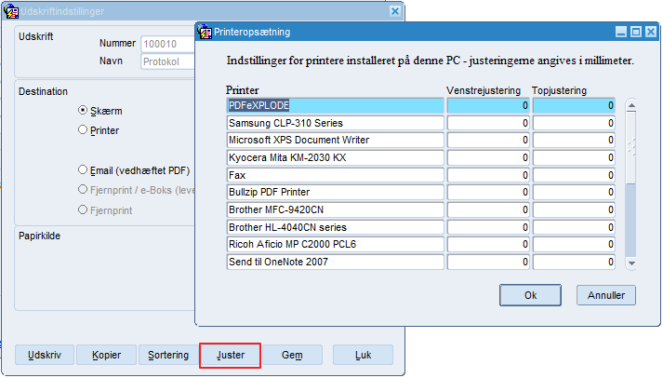Select Ricoh Aficio MP C2000 PCL6
The image size is (663, 378).
tap(336, 244)
